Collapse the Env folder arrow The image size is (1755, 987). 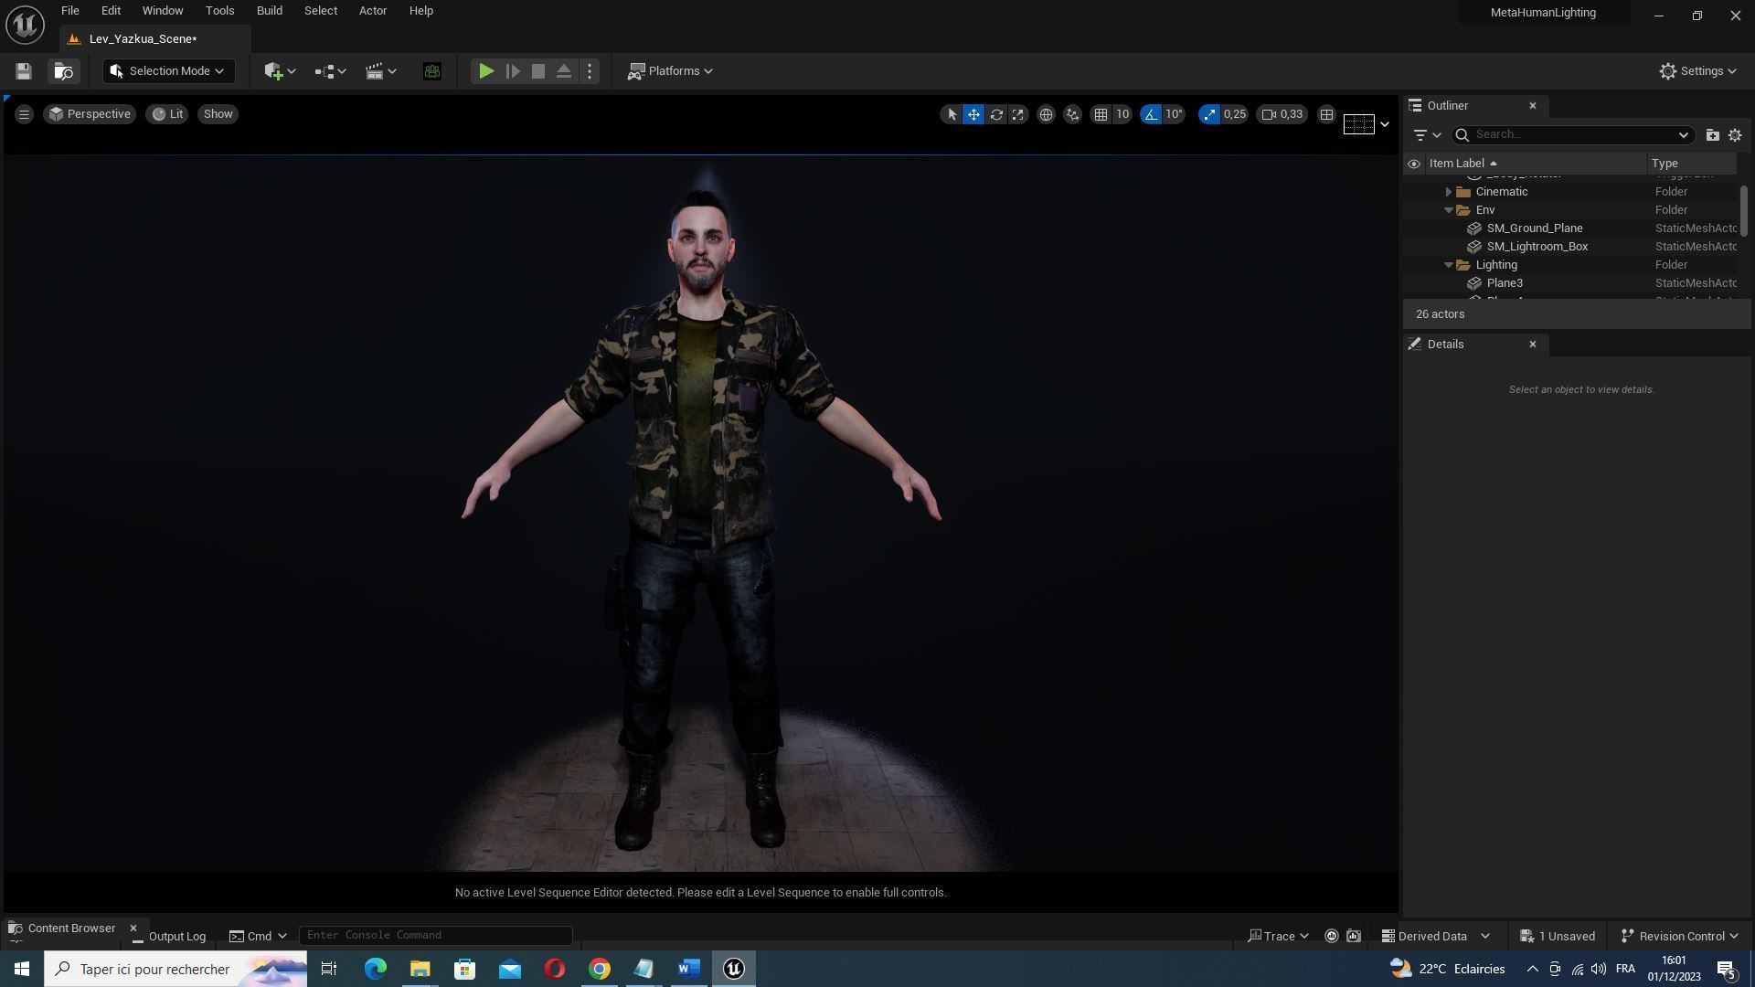pos(1449,210)
